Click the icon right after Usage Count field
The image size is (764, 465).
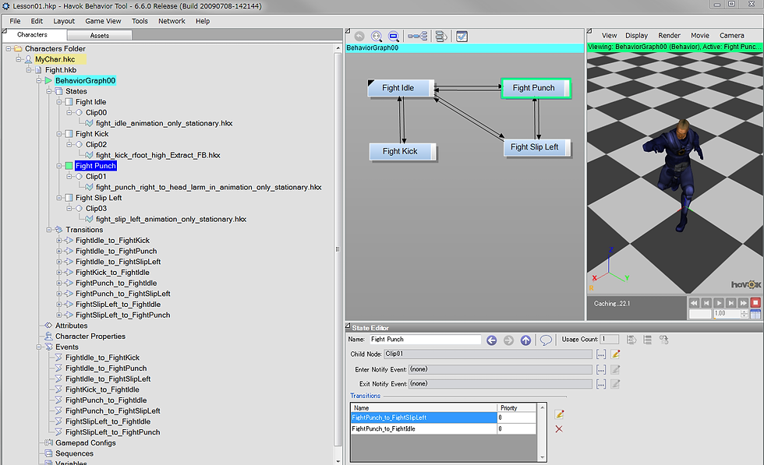pos(631,340)
